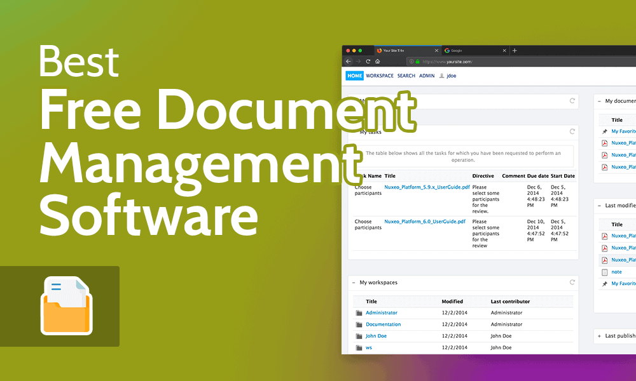Image resolution: width=636 pixels, height=381 pixels.
Task: Close the Your Site Title tab
Action: click(436, 51)
